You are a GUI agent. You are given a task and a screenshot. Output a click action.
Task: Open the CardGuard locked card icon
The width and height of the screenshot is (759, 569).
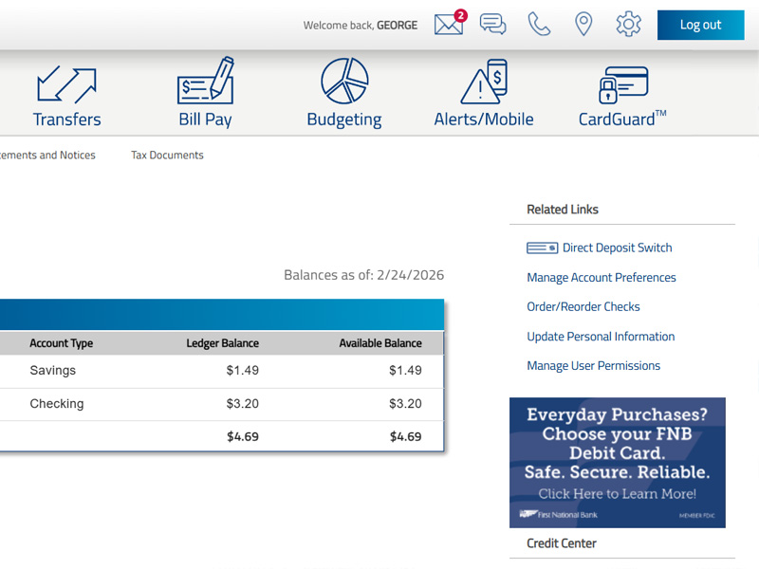[x=622, y=83]
